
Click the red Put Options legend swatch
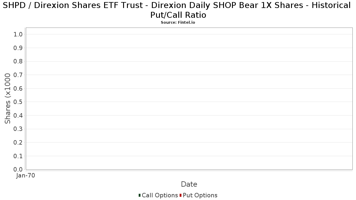point(180,195)
